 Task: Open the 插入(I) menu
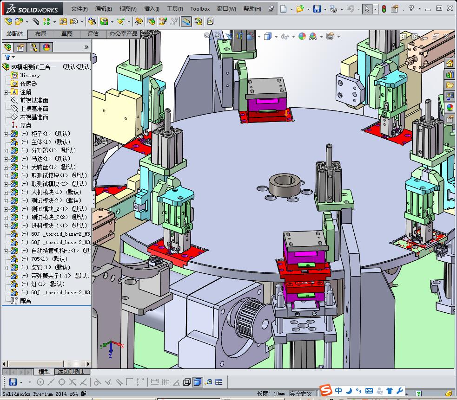pos(151,9)
